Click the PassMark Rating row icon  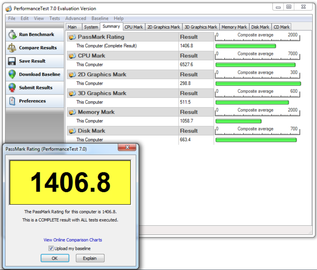click(x=72, y=37)
